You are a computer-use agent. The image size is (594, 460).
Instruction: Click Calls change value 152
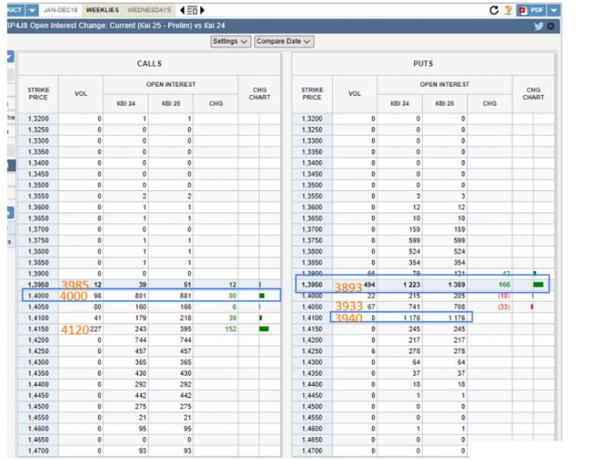tap(231, 329)
